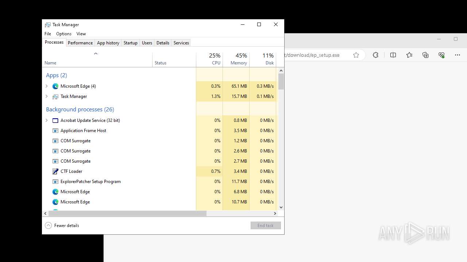Expand the Microsoft Edge (4) process group

[x=46, y=86]
